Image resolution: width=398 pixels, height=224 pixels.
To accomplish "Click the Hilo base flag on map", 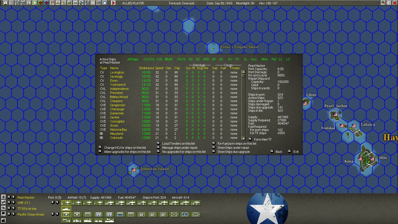I will (x=372, y=159).
